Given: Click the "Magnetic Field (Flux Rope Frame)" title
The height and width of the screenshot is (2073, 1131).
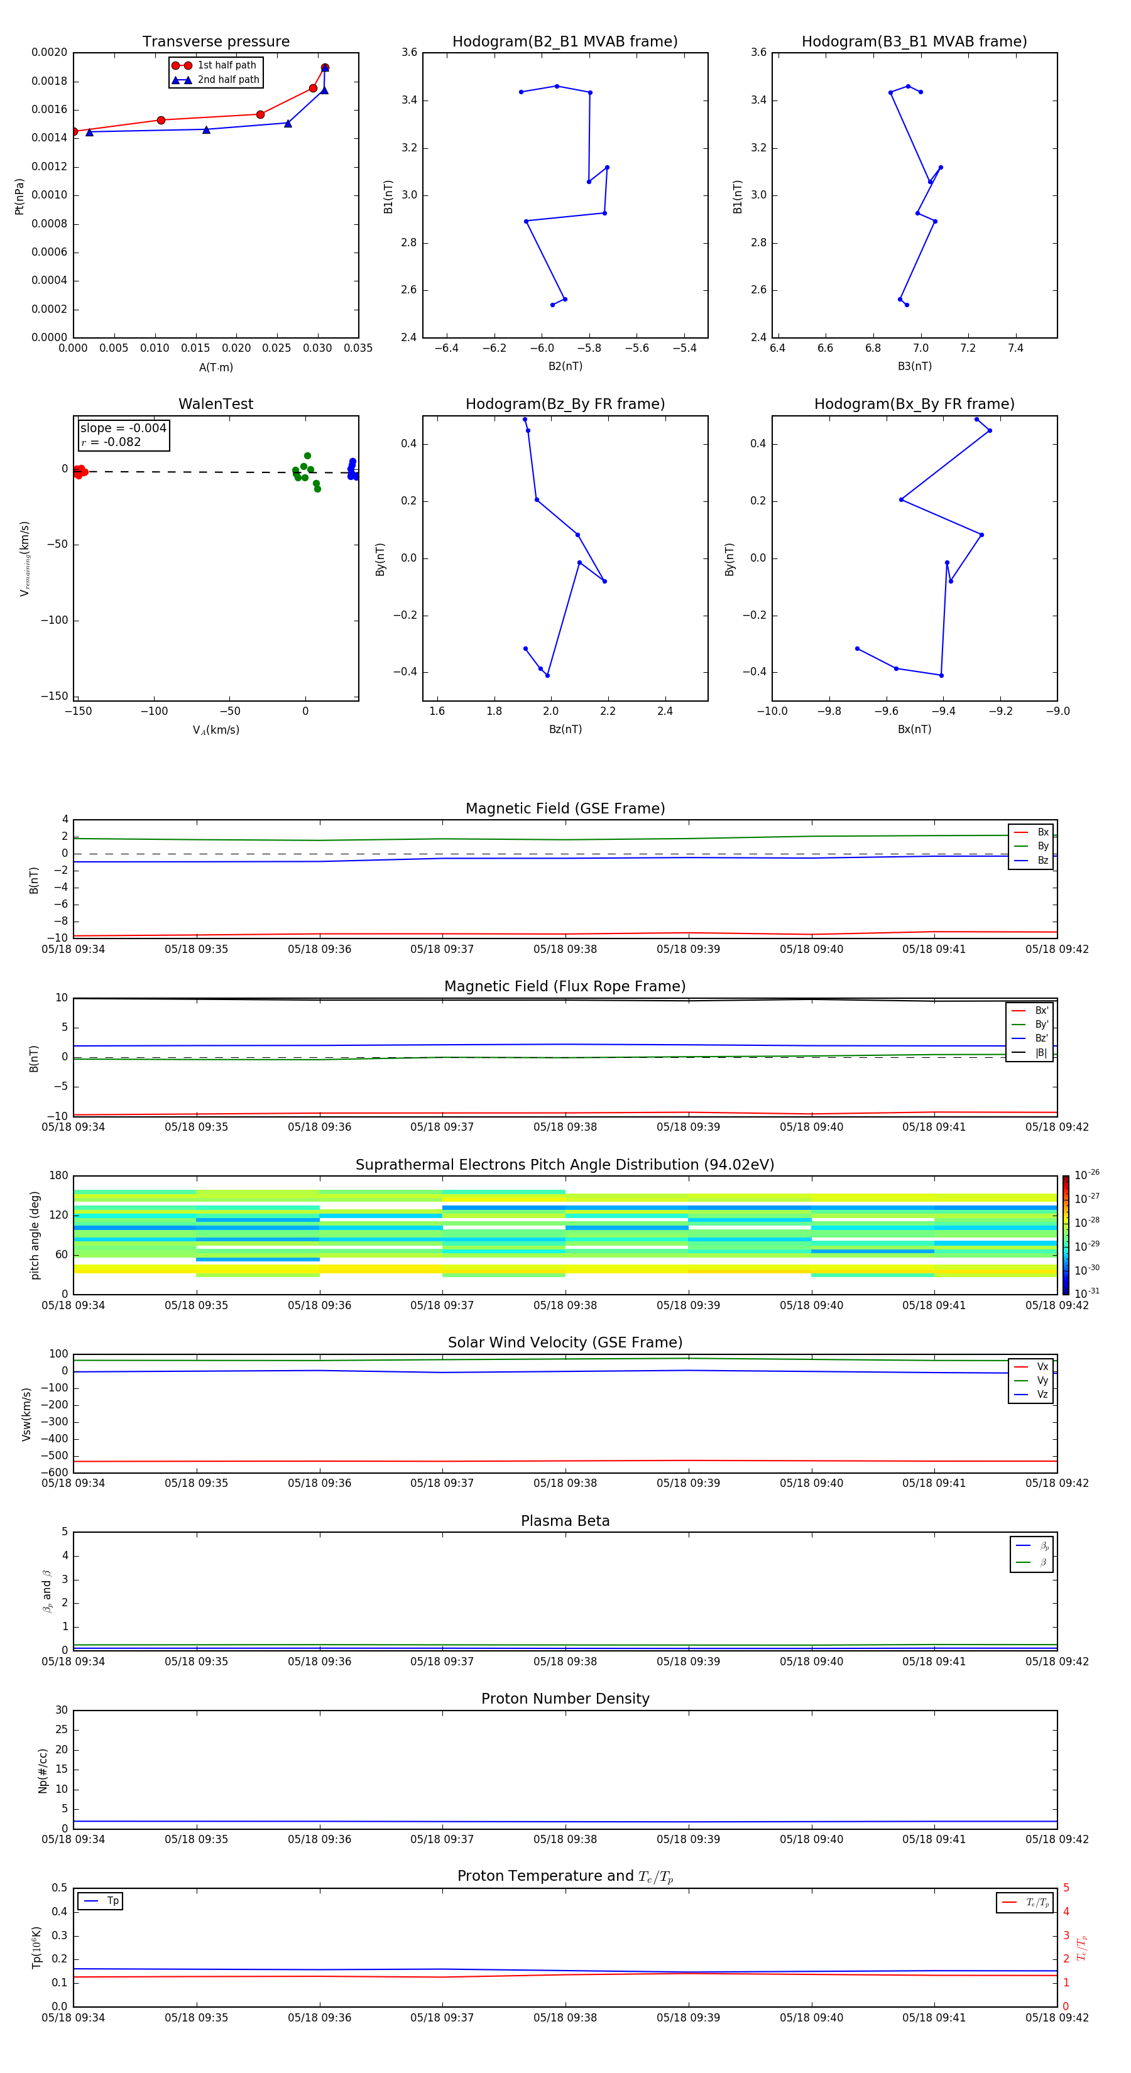Looking at the screenshot, I should [565, 986].
